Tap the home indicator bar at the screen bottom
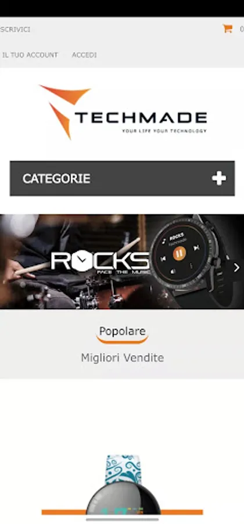The height and width of the screenshot is (524, 244). 123,519
